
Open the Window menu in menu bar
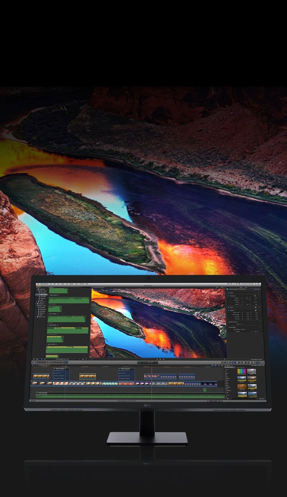click(x=81, y=284)
